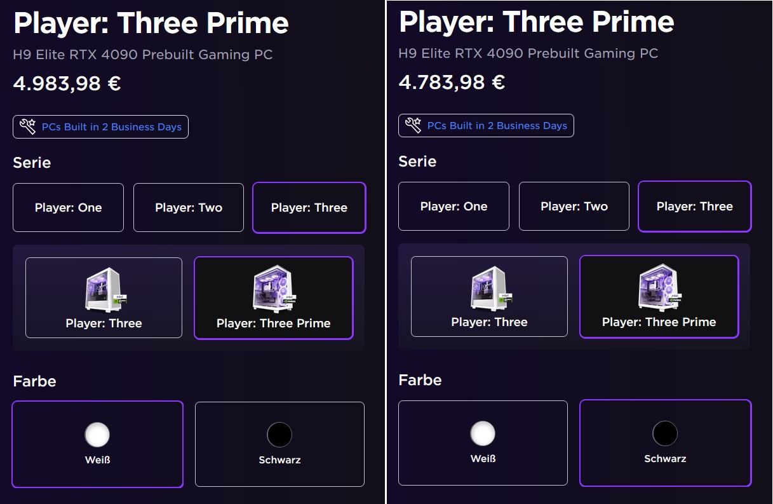Click the wrench icon in the right screenshot's badge
Image resolution: width=773 pixels, height=504 pixels.
[413, 125]
